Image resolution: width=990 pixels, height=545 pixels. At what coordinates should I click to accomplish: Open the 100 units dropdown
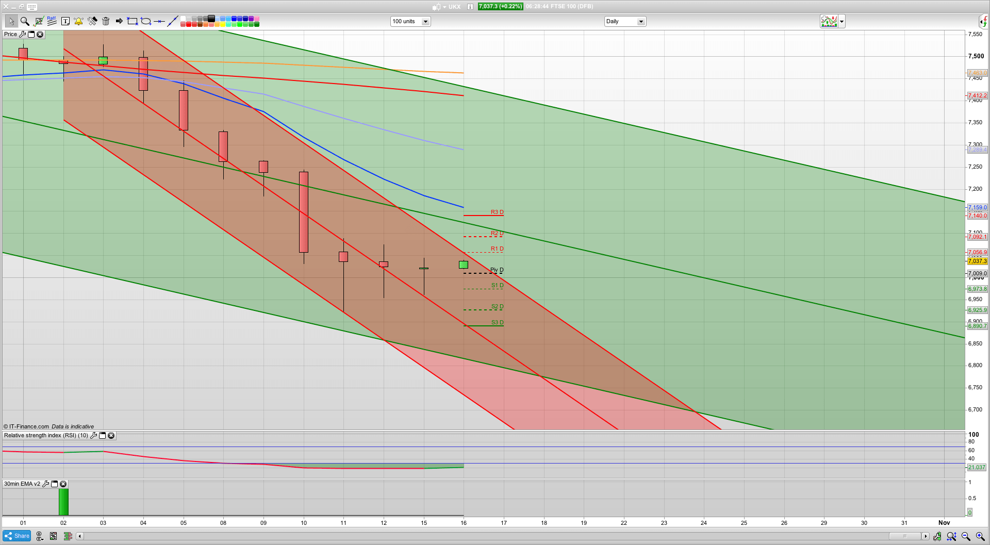pyautogui.click(x=425, y=22)
